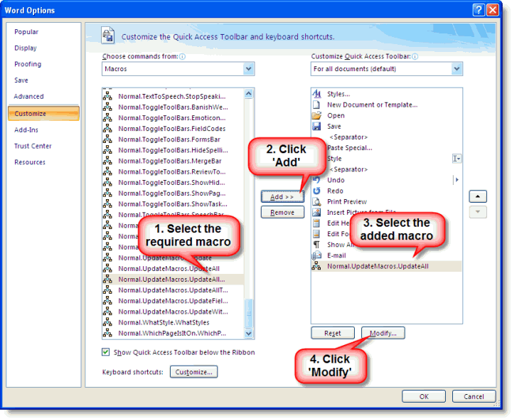
Task: Click the Redo arrow icon
Action: pos(316,191)
